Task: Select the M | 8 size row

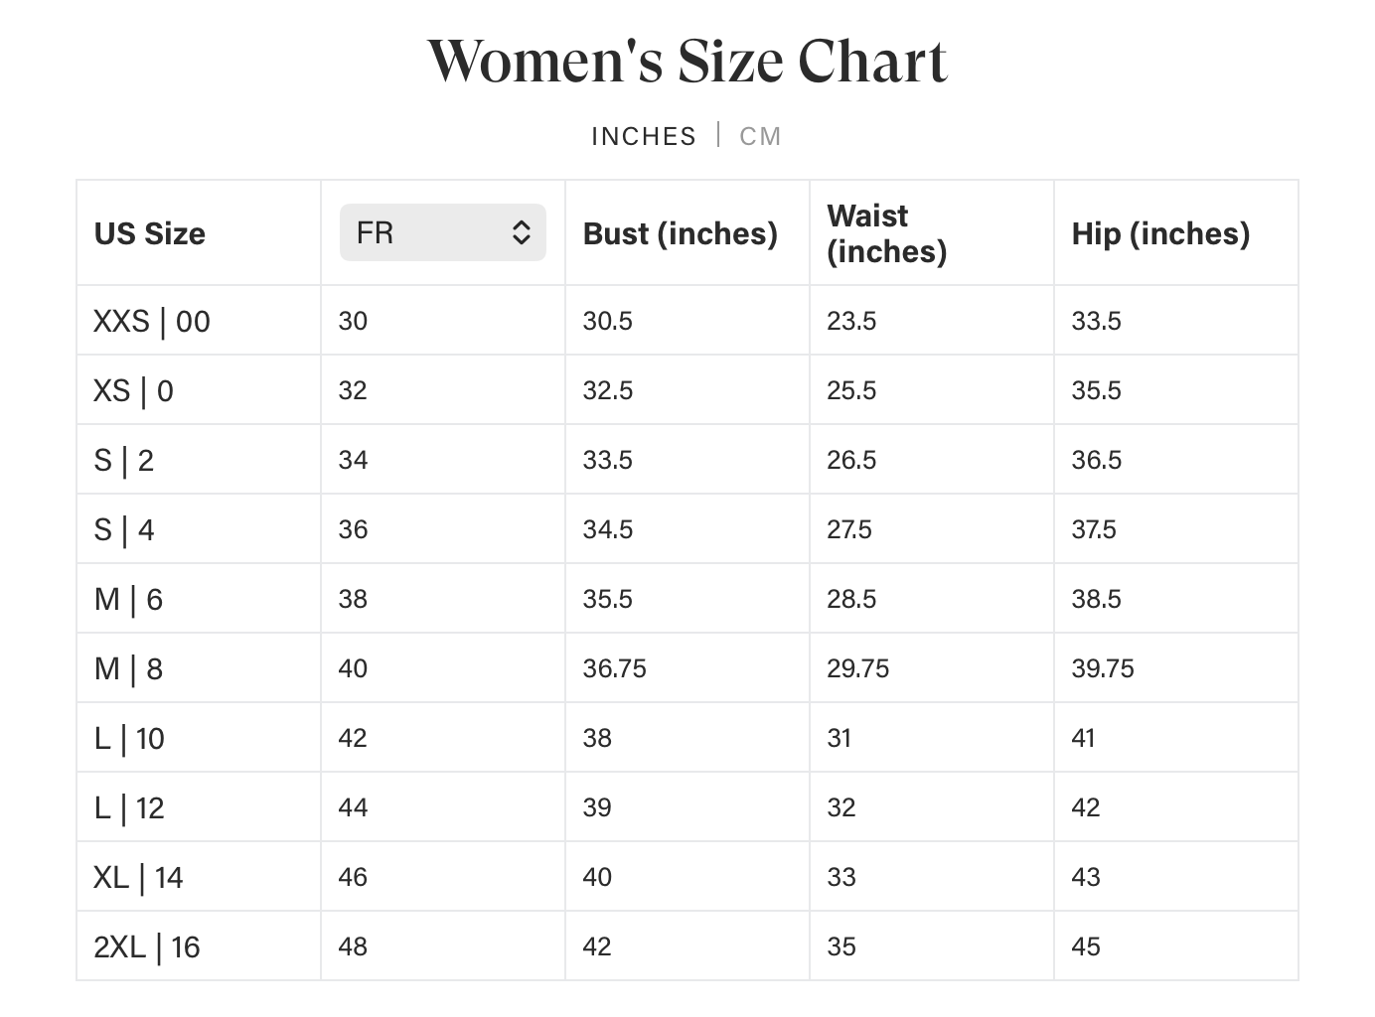Action: 687,668
